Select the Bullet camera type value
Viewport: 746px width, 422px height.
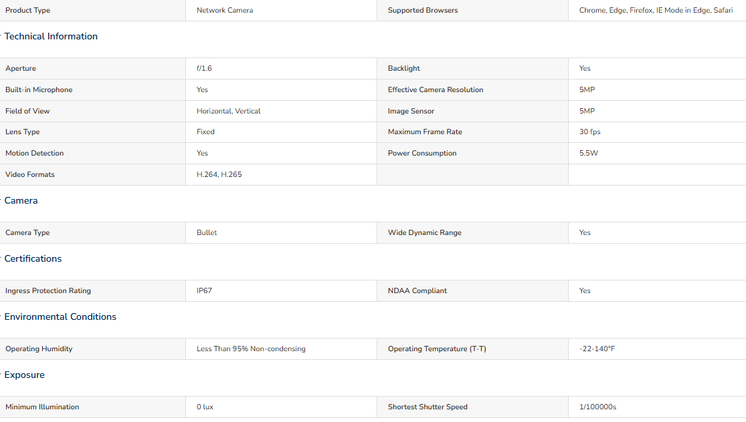207,232
